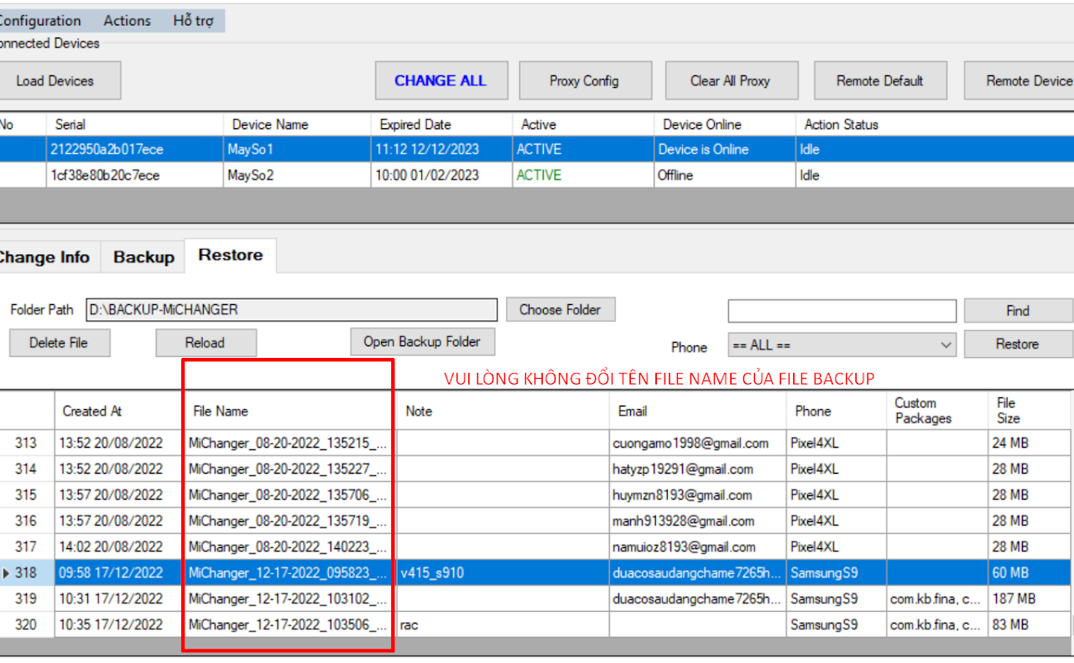The height and width of the screenshot is (663, 1074).
Task: Open the Proxy Config settings
Action: pyautogui.click(x=585, y=81)
